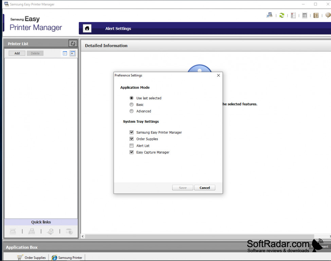Click the info speech bubble icon
Image resolution: width=331 pixels, height=261 pixels.
pos(328,15)
